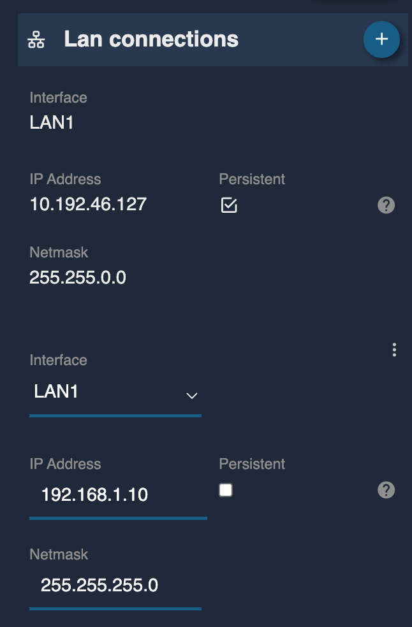Select the 255.255.0.0 netmask value
Screen dimensions: 412x627
(78, 278)
